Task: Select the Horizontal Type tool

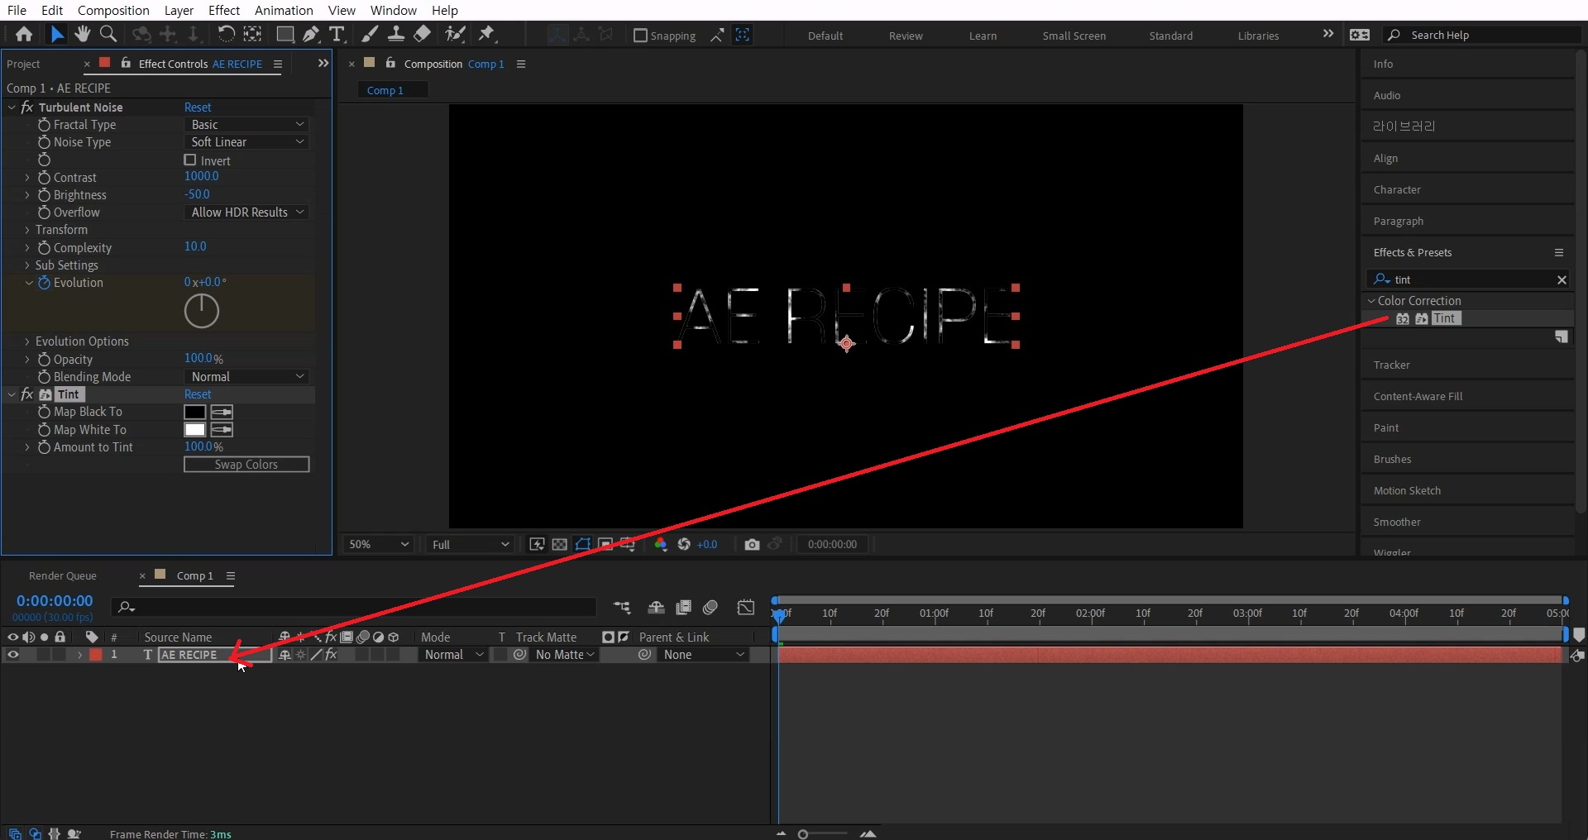Action: (337, 34)
